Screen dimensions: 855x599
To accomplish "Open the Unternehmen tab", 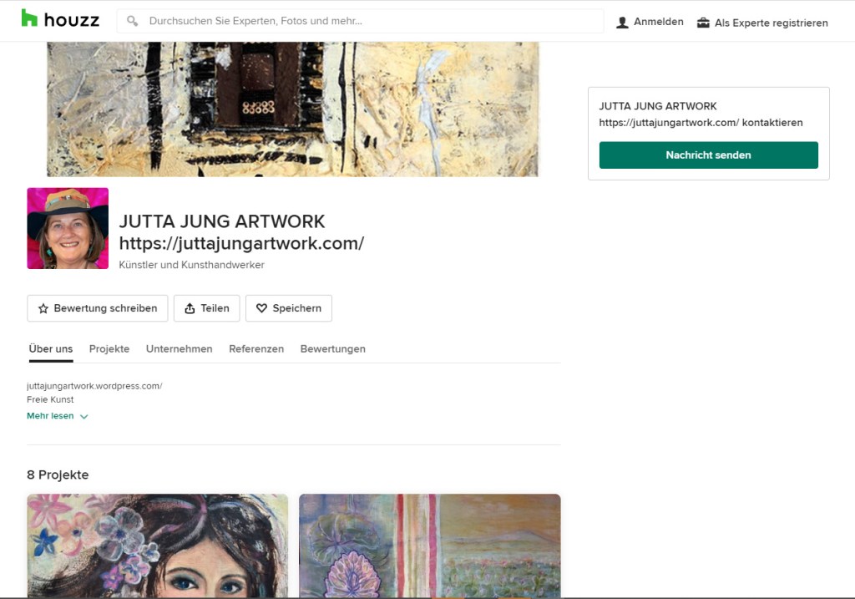I will click(x=179, y=348).
